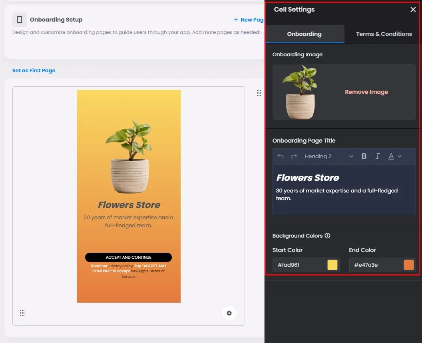Switch to the Terms & Conditions tab
The width and height of the screenshot is (422, 343).
(x=384, y=34)
